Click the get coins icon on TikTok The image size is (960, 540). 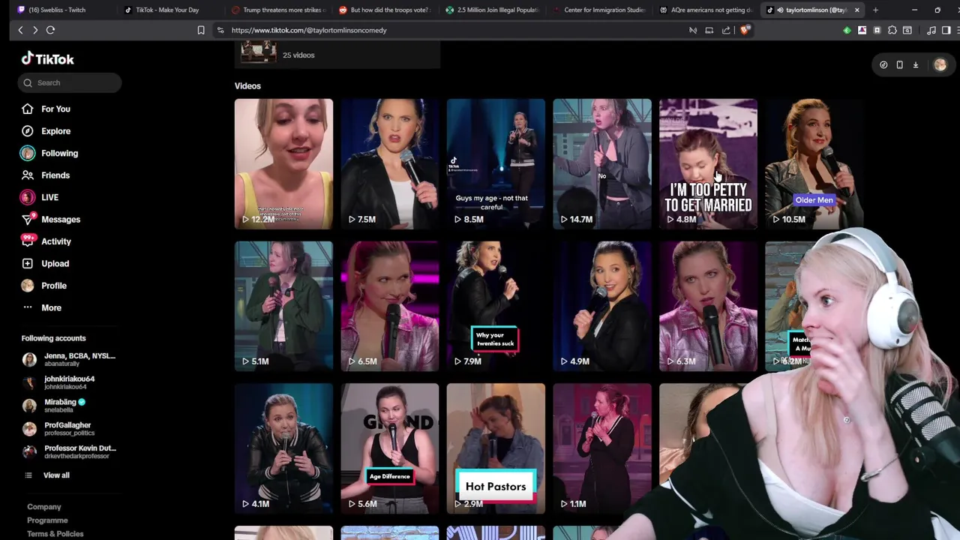(883, 65)
